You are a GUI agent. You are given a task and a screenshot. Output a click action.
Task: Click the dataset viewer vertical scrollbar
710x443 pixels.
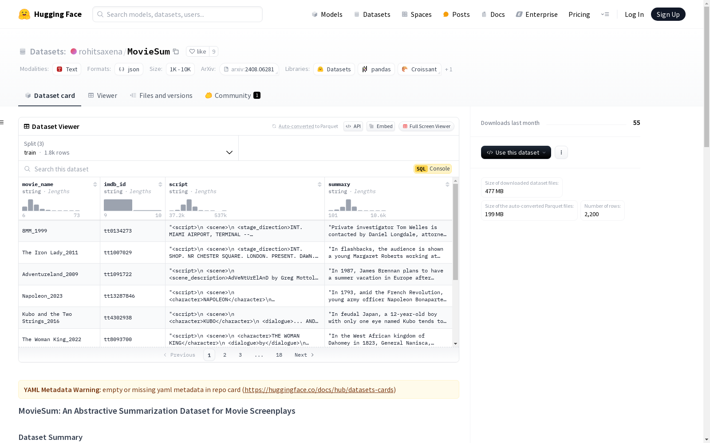click(455, 232)
